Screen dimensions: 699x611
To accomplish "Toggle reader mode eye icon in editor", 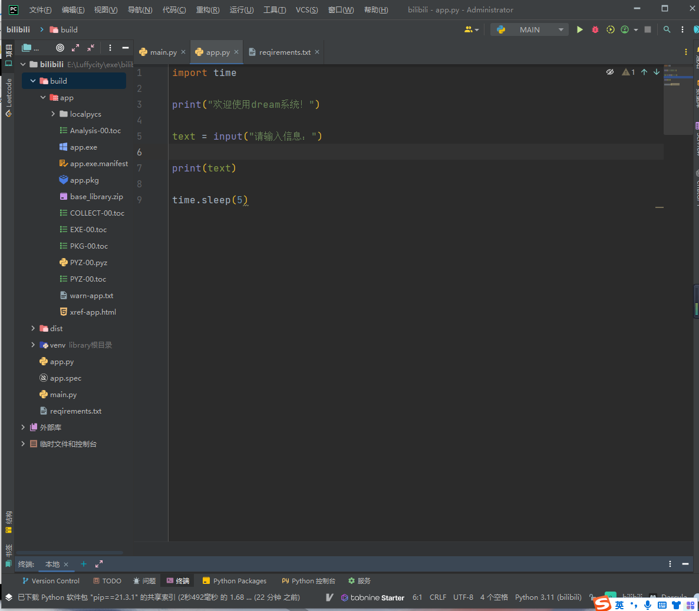I will tap(610, 72).
